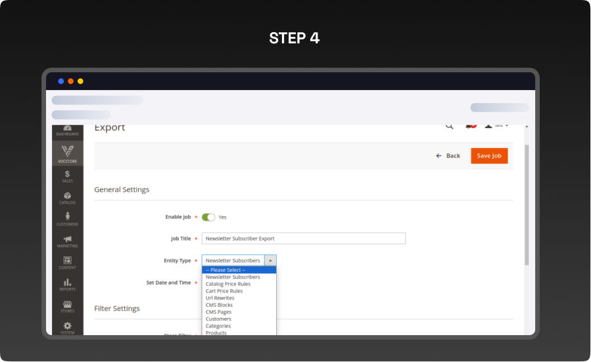Open the user account dropdown
This screenshot has width=591, height=362.
[497, 125]
